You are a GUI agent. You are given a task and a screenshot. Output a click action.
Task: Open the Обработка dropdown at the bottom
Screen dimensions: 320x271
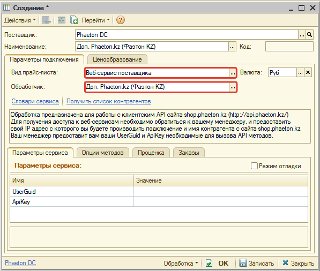[181, 264]
